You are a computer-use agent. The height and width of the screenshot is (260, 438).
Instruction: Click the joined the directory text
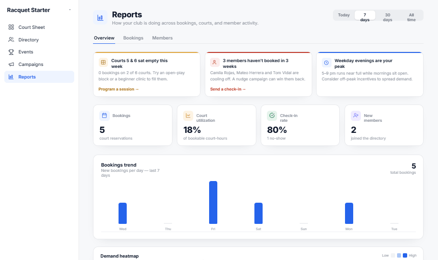point(368,138)
